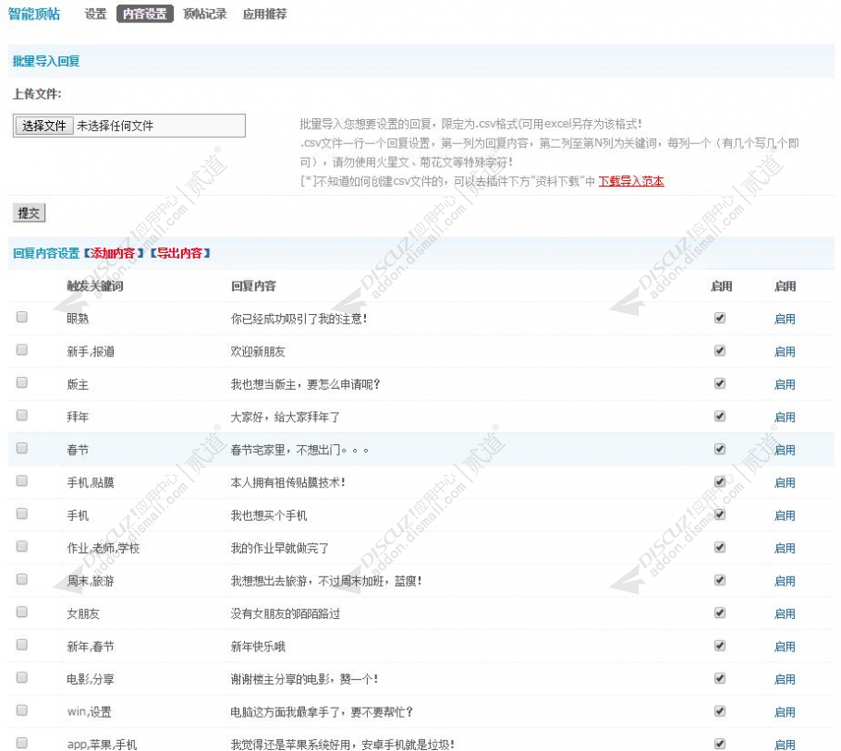Screen dimensions: 841x751
Task: Open the 下载导入范本 link
Action: (631, 181)
